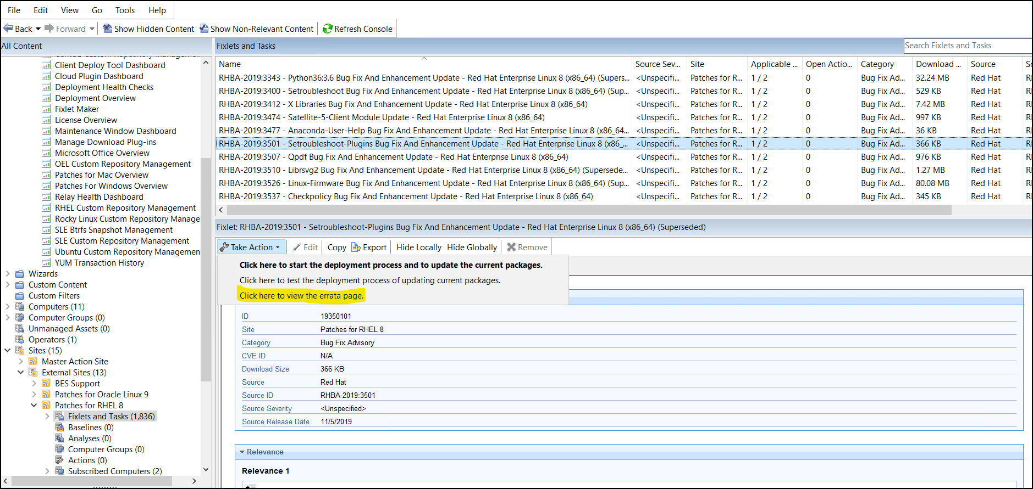Expand the Wizards tree node
The image size is (1033, 489).
[x=8, y=274]
